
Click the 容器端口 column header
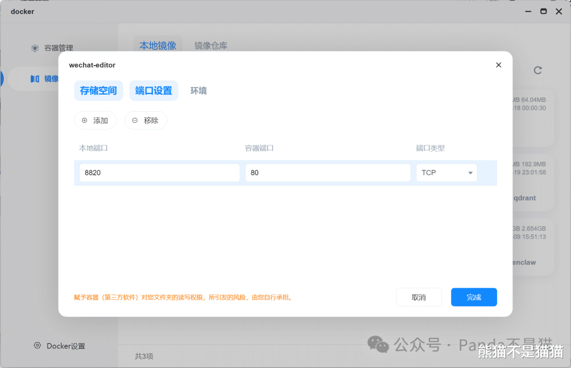coord(259,148)
